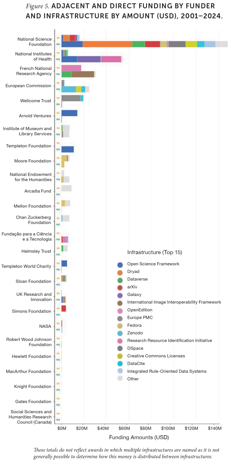The height and width of the screenshot is (462, 232).
Task: Click the Research Resource Identification Initiative swatch
Action: (120, 341)
